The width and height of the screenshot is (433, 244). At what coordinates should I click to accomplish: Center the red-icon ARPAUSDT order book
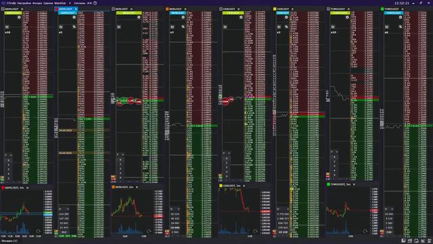coord(74,17)
